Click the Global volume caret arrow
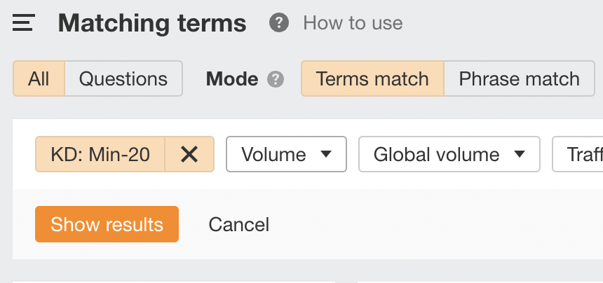 pyautogui.click(x=519, y=154)
